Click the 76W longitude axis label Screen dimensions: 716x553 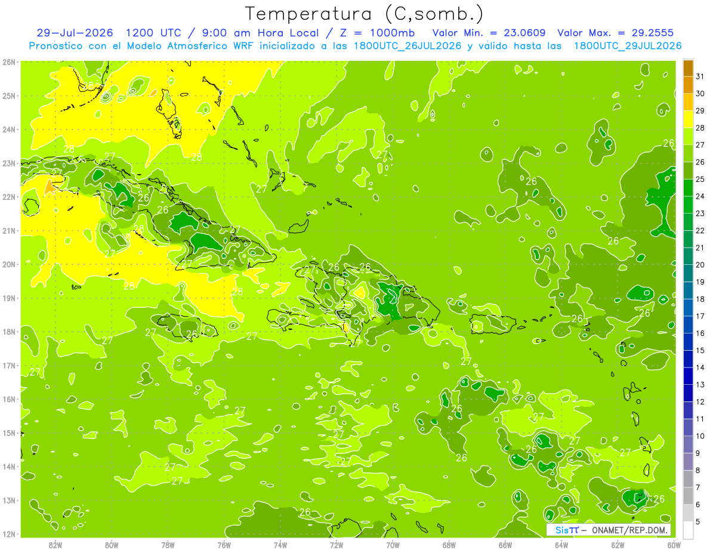coord(224,545)
